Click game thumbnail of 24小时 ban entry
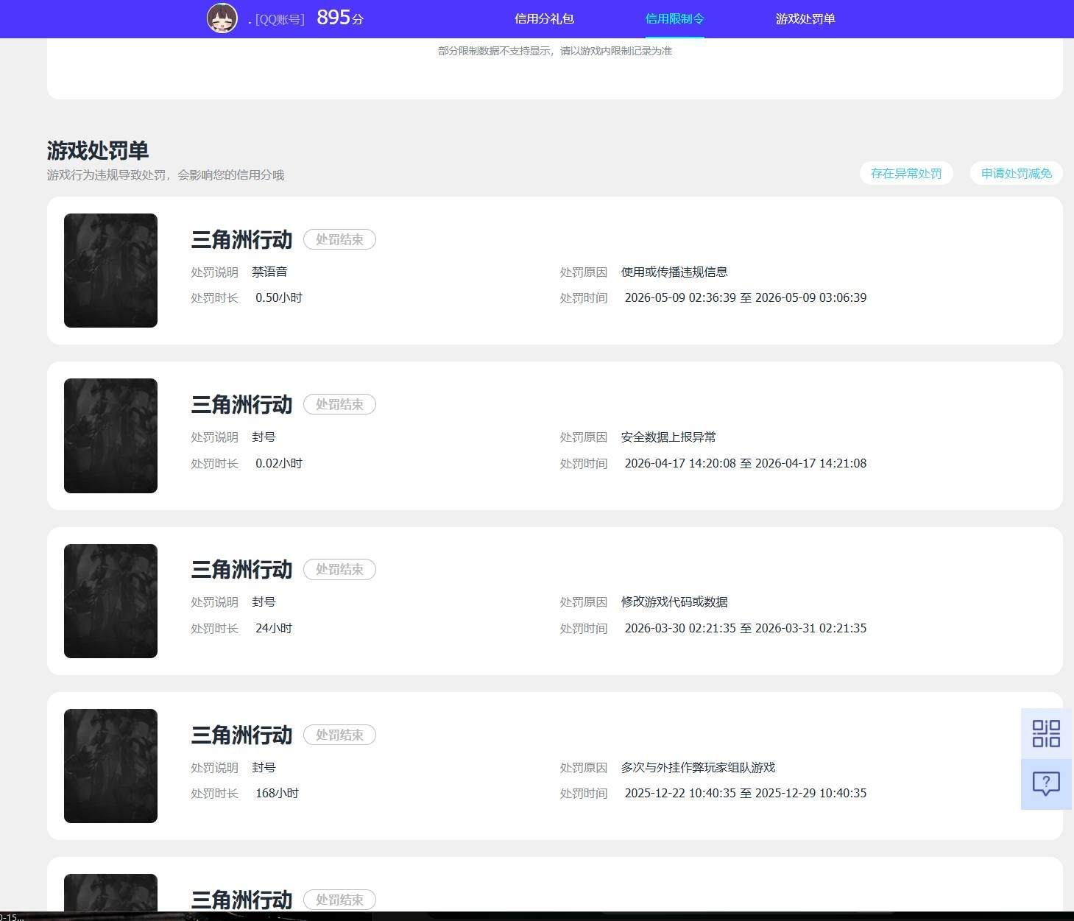This screenshot has height=921, width=1074. coord(110,601)
